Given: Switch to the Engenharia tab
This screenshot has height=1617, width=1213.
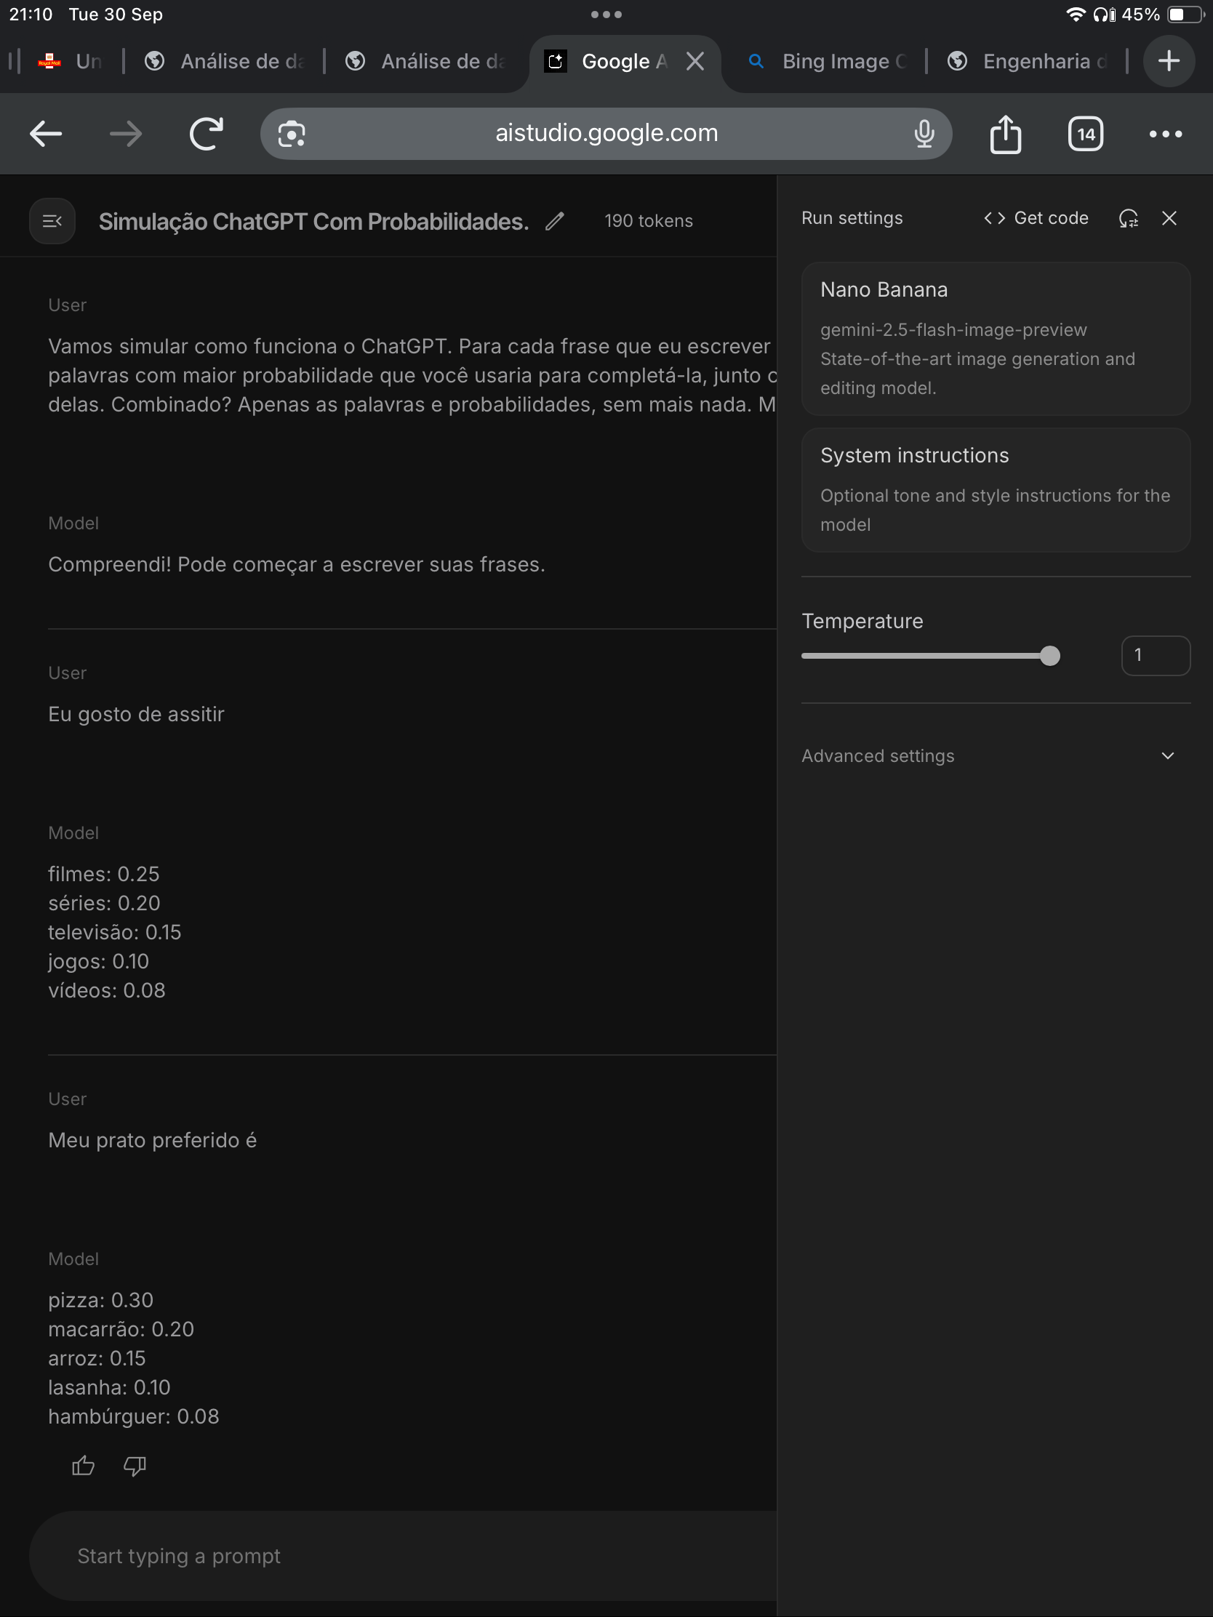Looking at the screenshot, I should click(x=1027, y=61).
